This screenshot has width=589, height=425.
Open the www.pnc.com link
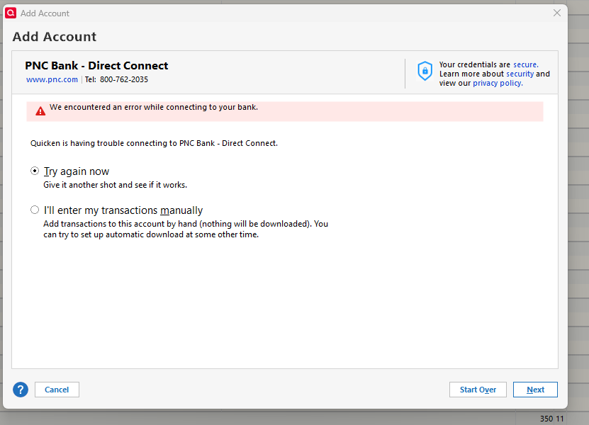click(x=52, y=79)
